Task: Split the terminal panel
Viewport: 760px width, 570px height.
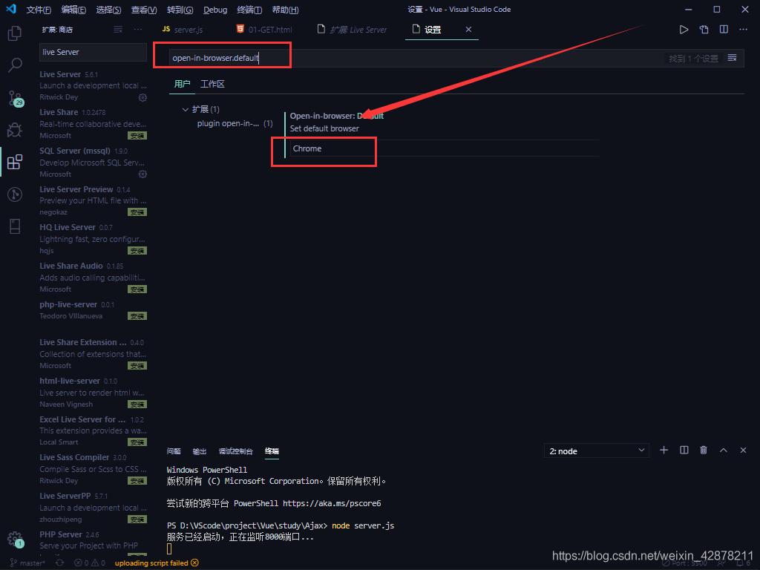Action: click(x=684, y=451)
